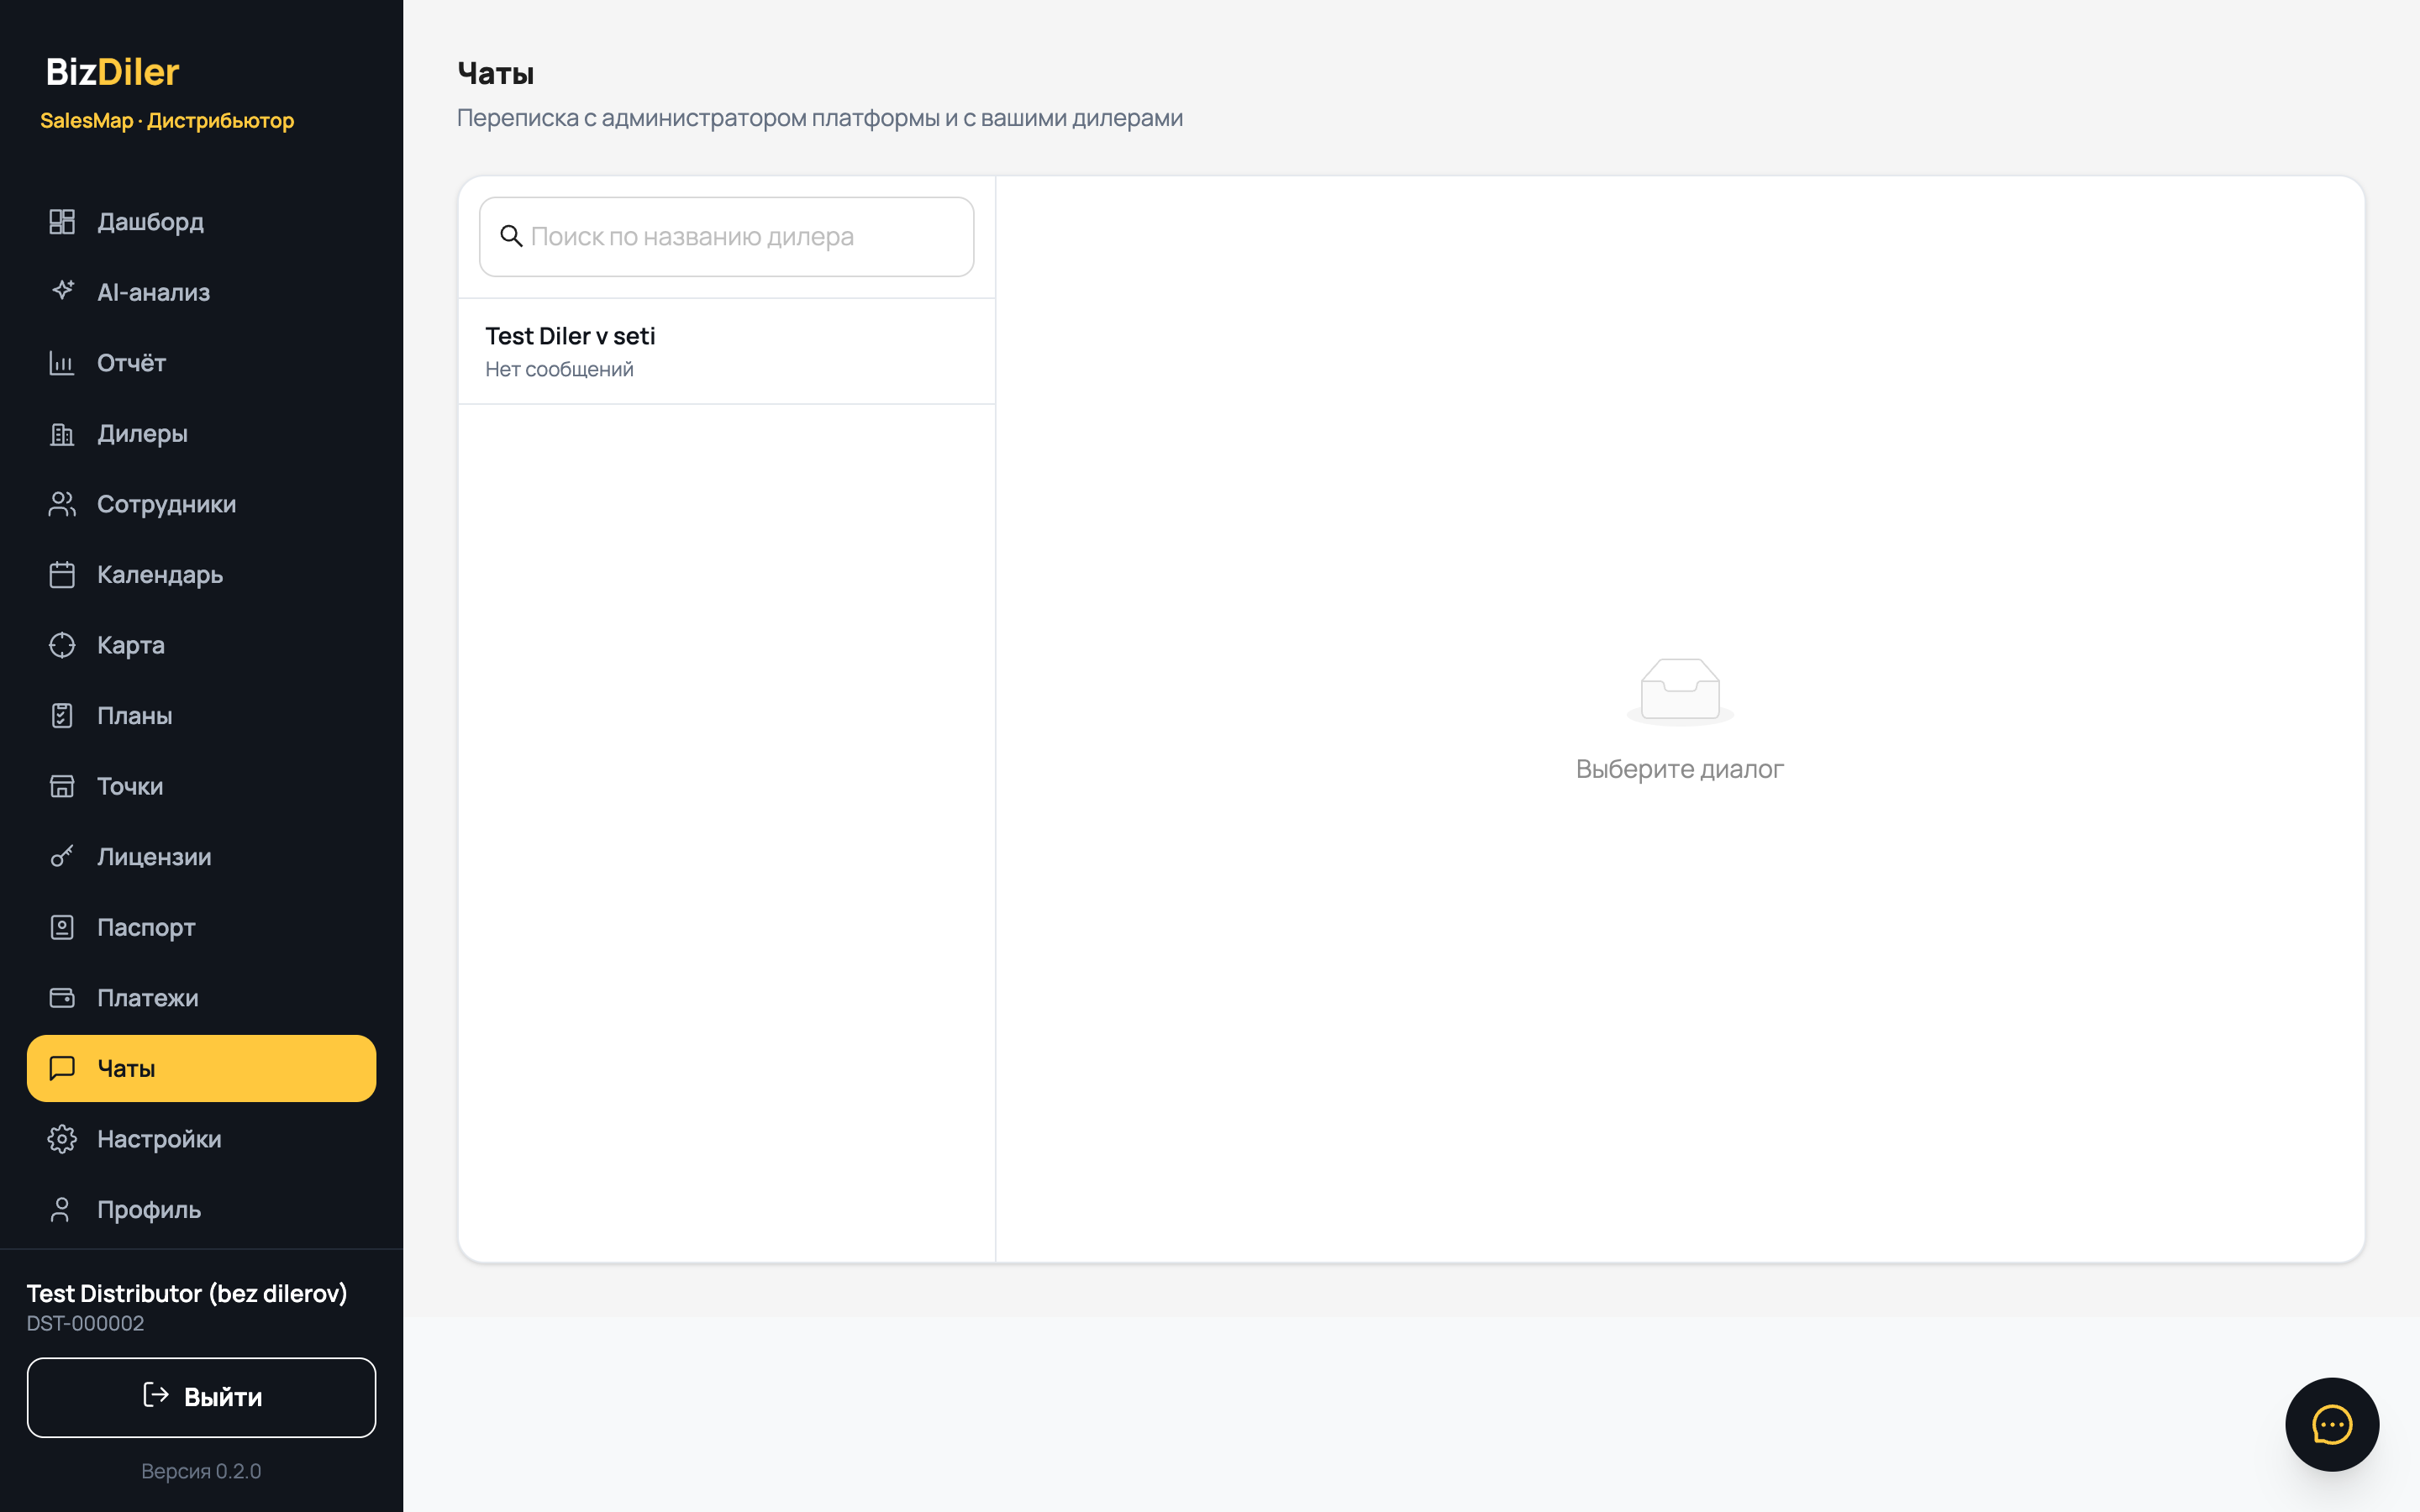Image resolution: width=2420 pixels, height=1512 pixels.
Task: Open Настройки
Action: pyautogui.click(x=201, y=1139)
